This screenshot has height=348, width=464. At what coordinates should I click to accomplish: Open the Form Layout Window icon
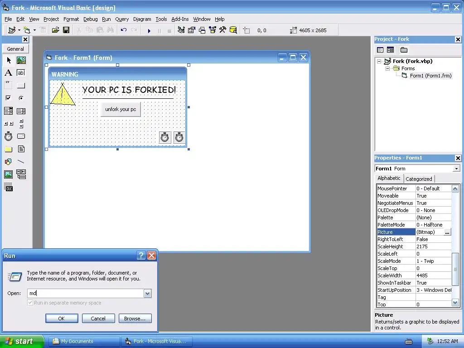pos(202,30)
